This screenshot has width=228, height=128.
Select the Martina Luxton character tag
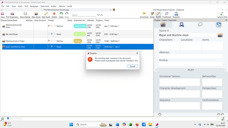point(80,26)
